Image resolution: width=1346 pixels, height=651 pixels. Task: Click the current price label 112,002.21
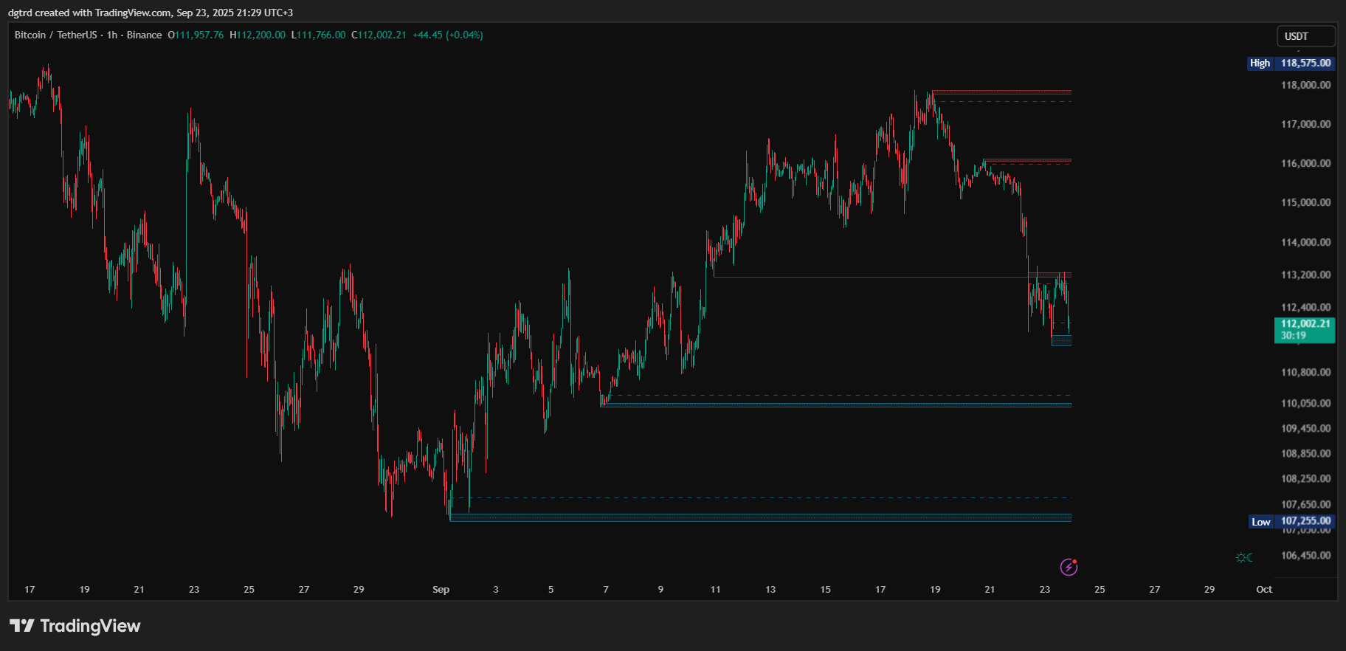pyautogui.click(x=1305, y=323)
